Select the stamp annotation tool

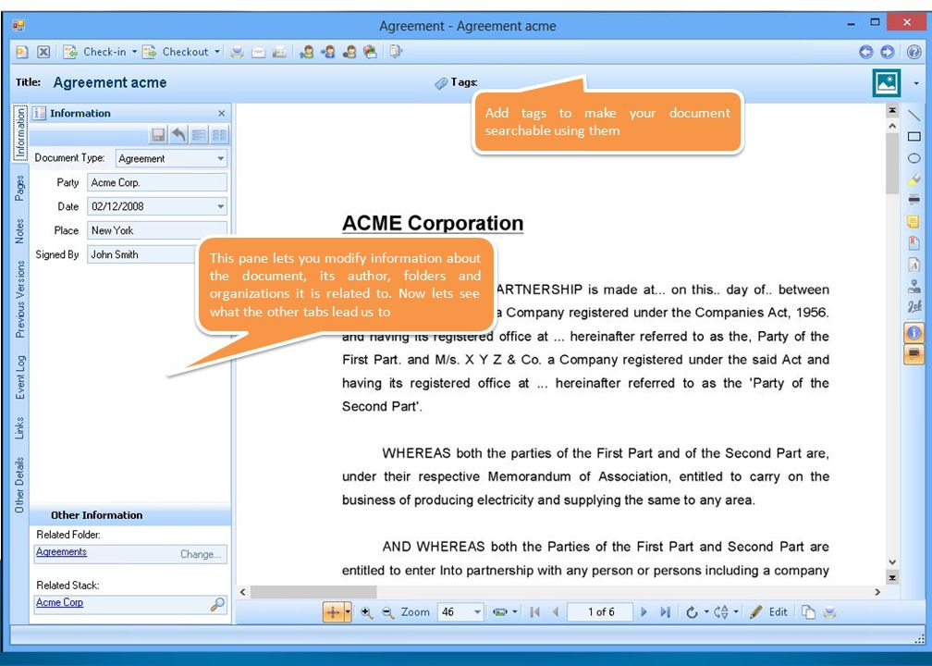coord(914,286)
